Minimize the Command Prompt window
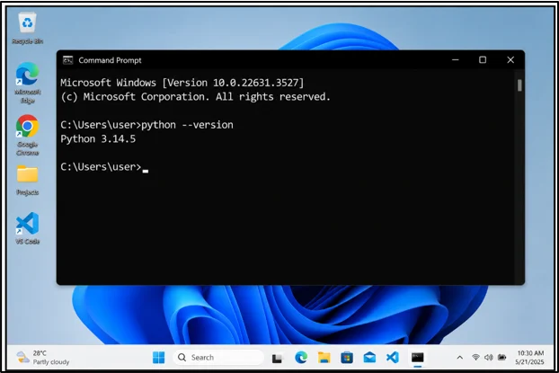 [x=456, y=60]
